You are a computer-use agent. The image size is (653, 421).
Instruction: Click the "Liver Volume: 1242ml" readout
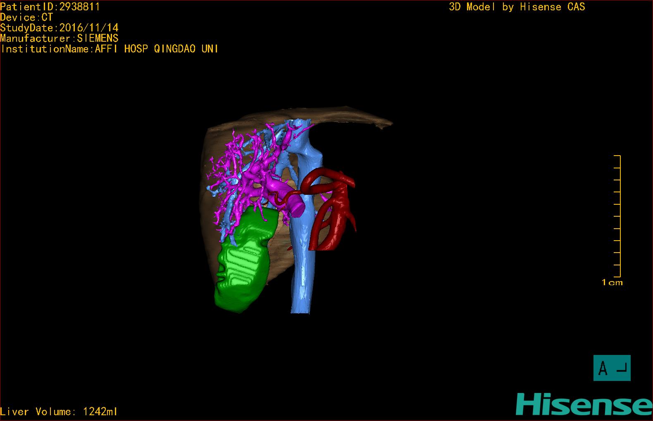click(x=59, y=412)
